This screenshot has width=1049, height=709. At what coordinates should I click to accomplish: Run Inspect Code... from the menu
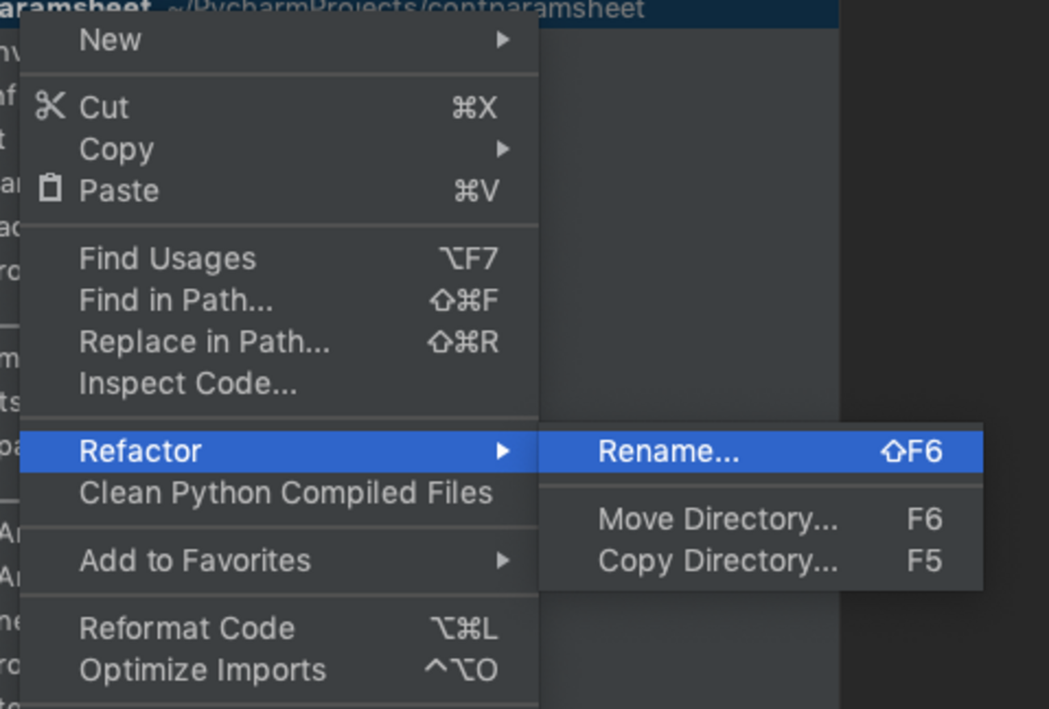(188, 383)
